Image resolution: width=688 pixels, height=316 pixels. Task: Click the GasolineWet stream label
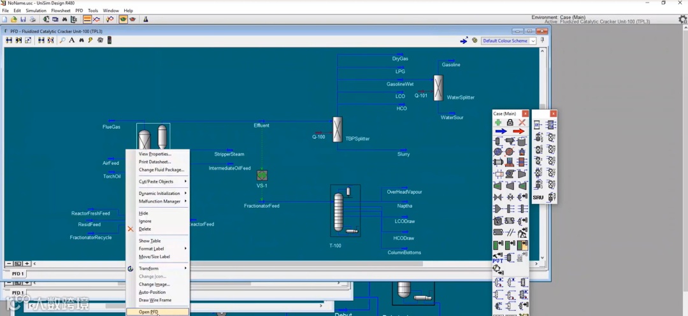pos(399,84)
